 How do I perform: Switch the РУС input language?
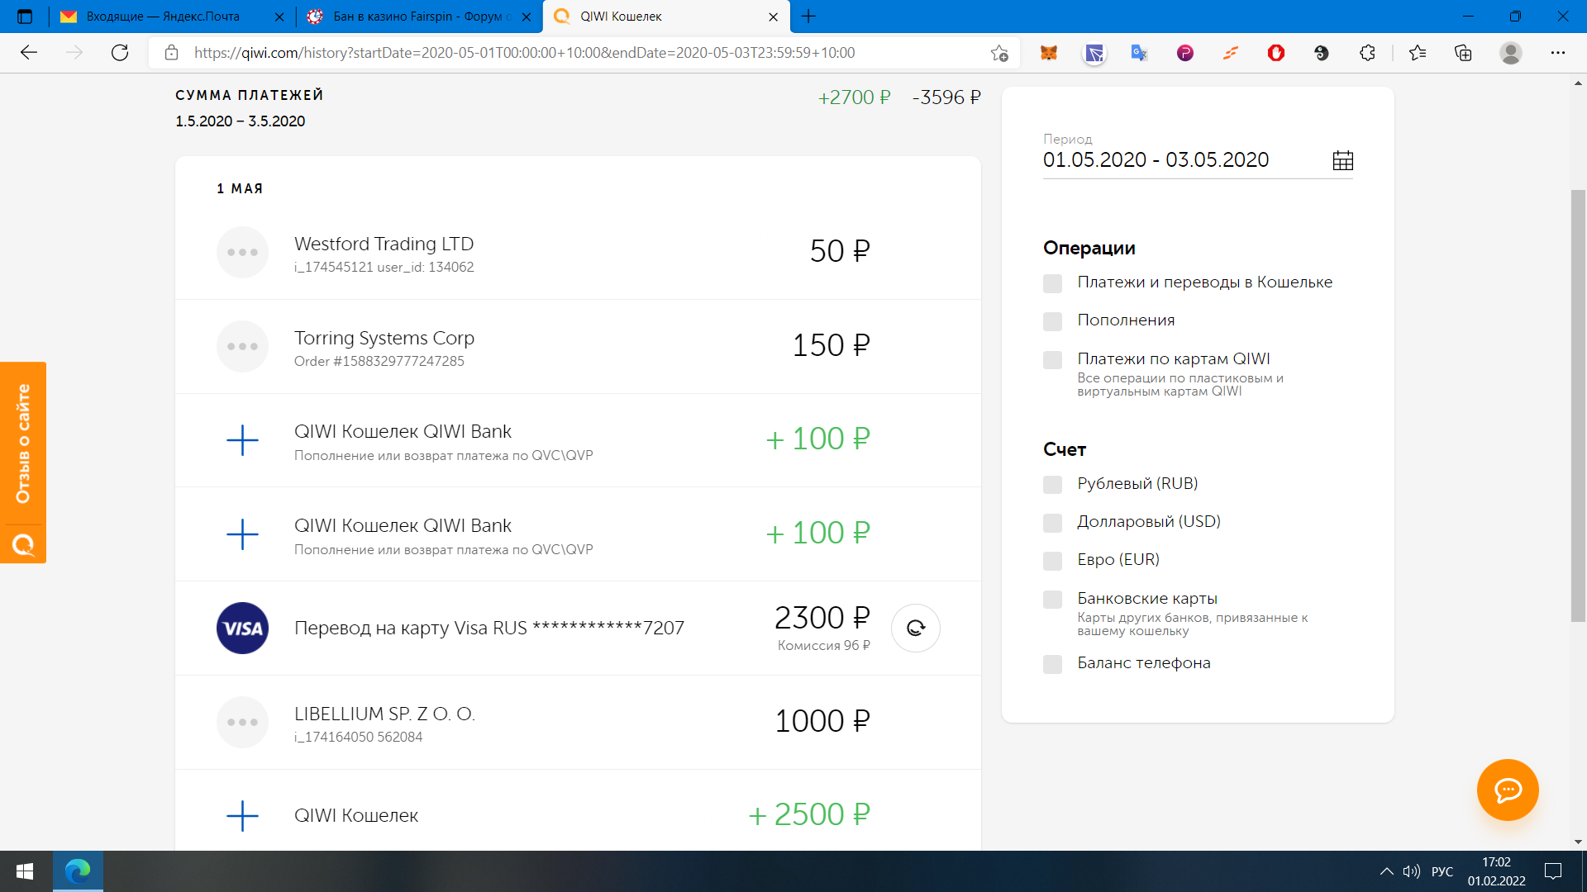(x=1442, y=871)
